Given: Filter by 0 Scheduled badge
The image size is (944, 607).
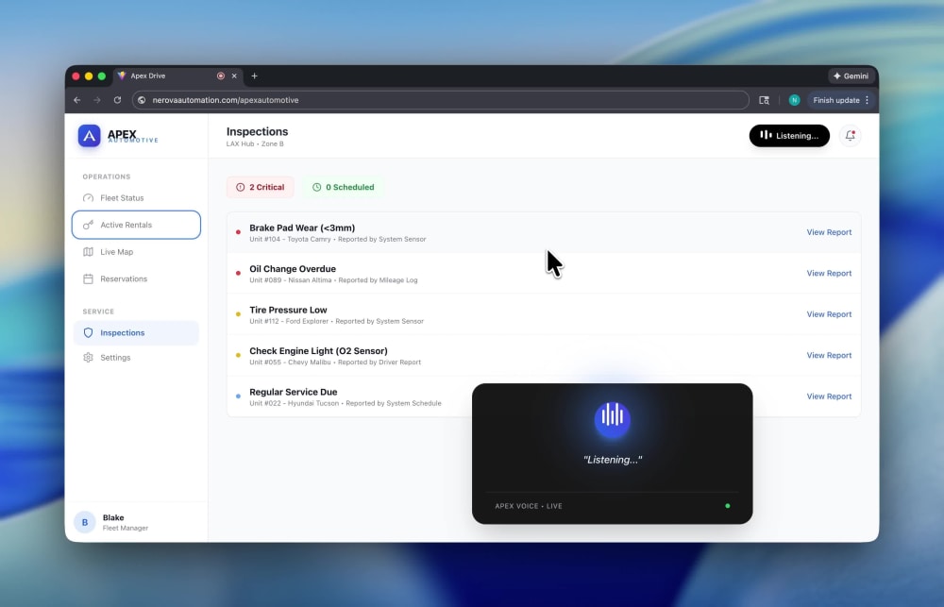Looking at the screenshot, I should pyautogui.click(x=344, y=187).
